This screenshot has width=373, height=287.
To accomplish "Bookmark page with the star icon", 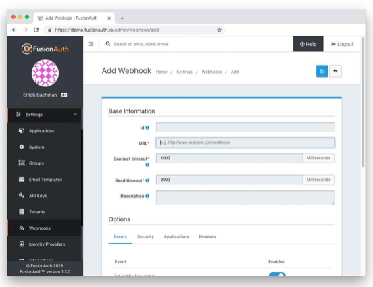I will point(220,30).
